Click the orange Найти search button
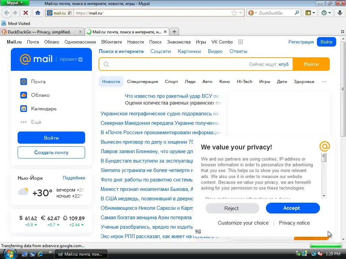 [311, 64]
